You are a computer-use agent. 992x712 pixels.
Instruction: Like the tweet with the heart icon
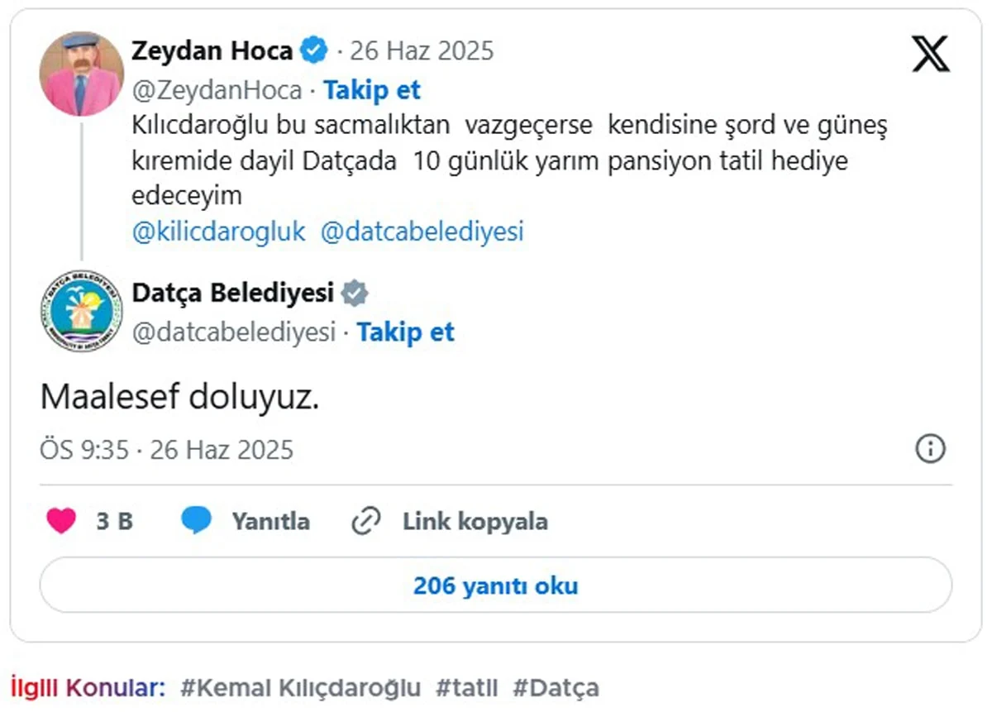[61, 521]
